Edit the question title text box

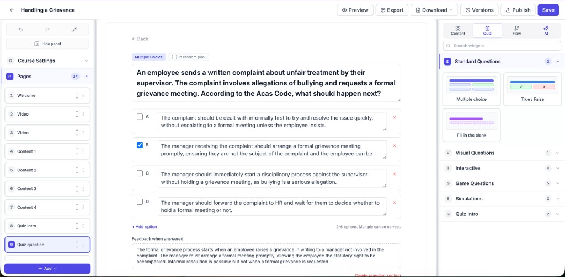coord(266,83)
